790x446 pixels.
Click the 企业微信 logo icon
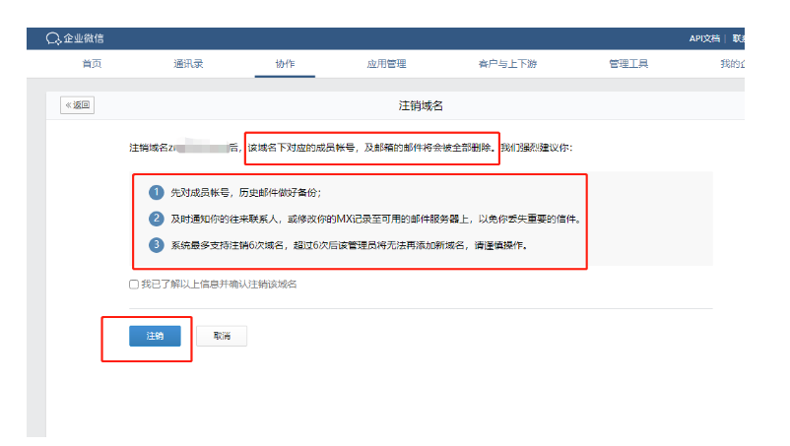click(x=53, y=38)
